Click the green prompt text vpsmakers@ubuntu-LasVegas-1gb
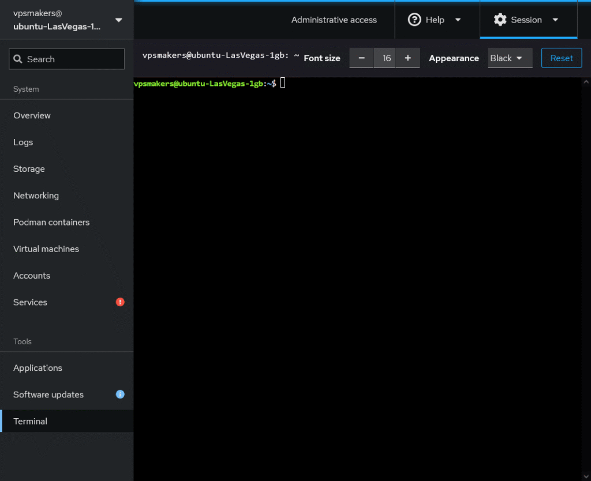 coord(199,84)
